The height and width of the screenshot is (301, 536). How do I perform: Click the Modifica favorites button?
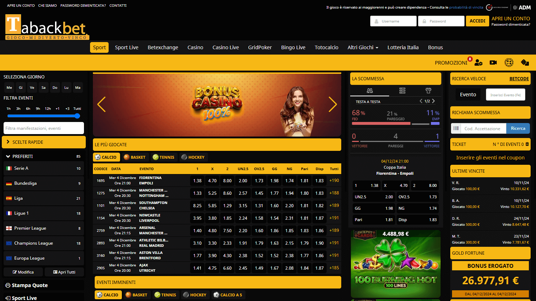pyautogui.click(x=23, y=272)
